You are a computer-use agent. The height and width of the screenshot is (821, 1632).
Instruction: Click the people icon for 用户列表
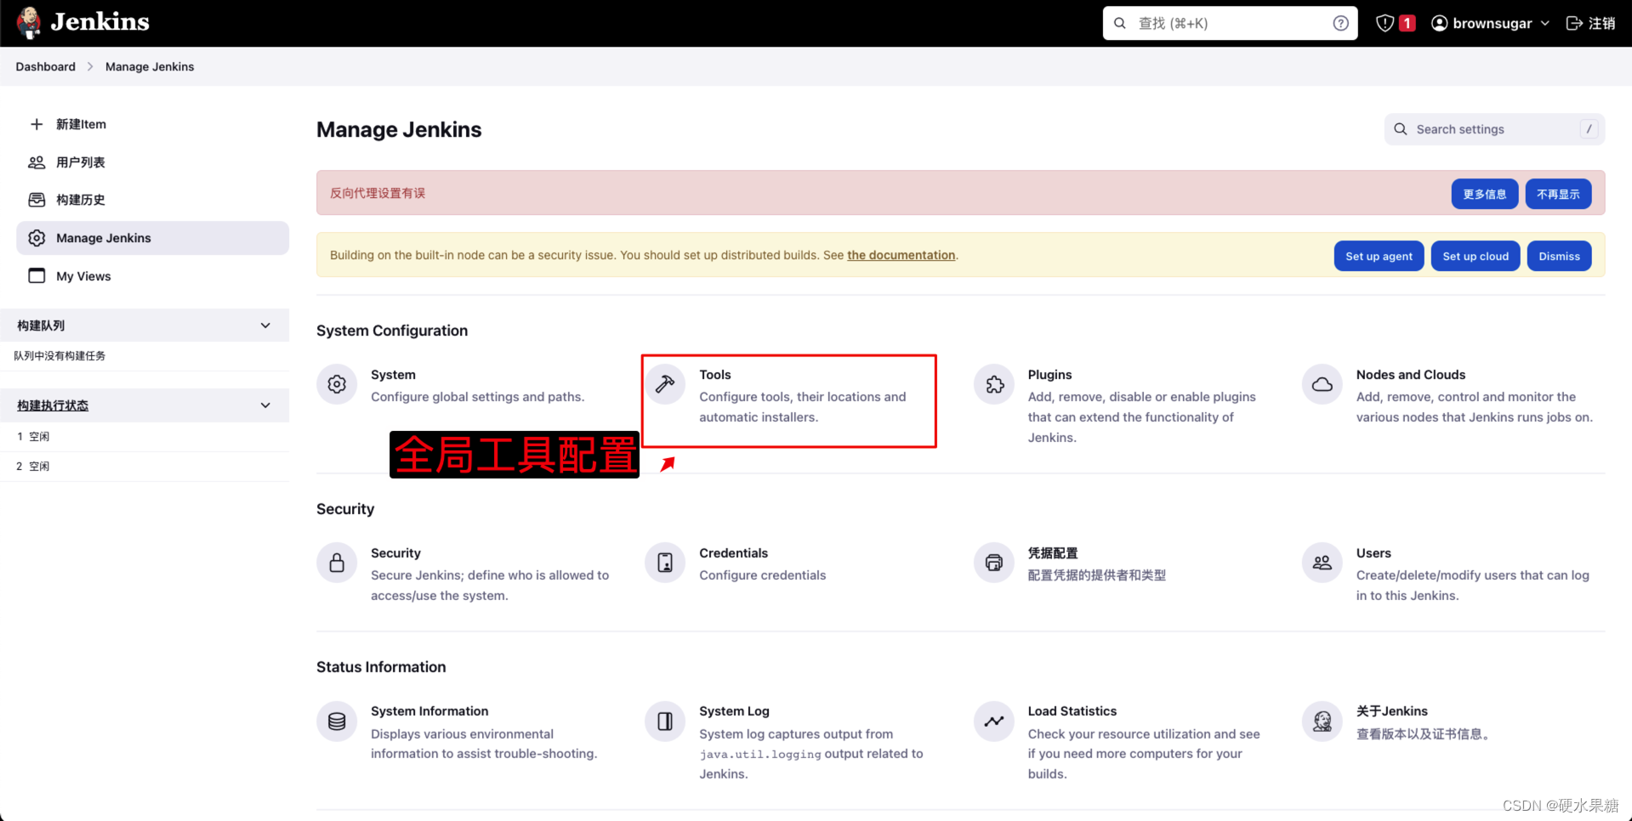37,162
